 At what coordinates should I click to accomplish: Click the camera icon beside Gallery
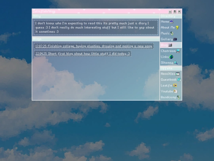coord(175,39)
